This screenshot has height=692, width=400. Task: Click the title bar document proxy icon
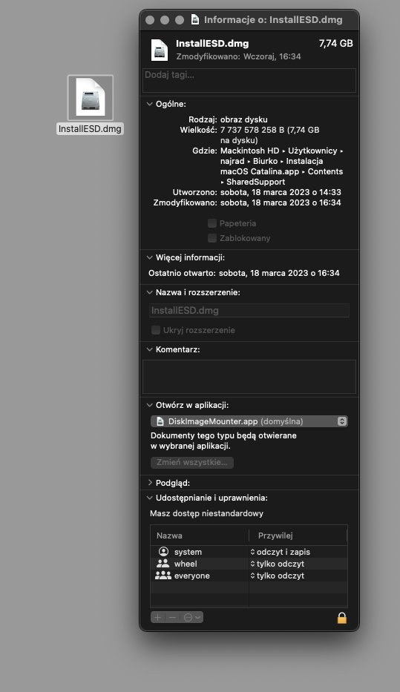pos(194,19)
